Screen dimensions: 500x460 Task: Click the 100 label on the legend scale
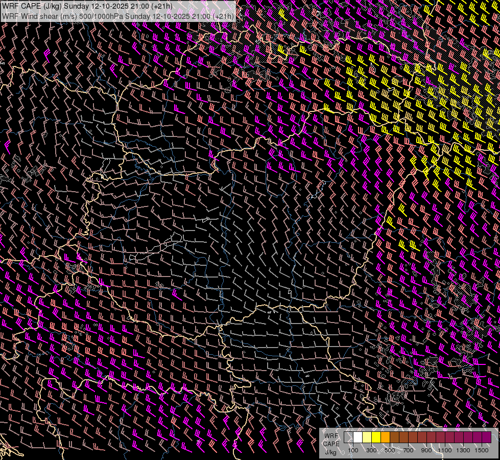pyautogui.click(x=353, y=450)
